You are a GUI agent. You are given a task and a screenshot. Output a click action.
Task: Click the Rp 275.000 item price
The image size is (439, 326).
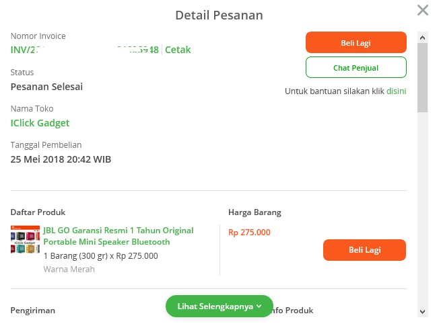pyautogui.click(x=249, y=233)
